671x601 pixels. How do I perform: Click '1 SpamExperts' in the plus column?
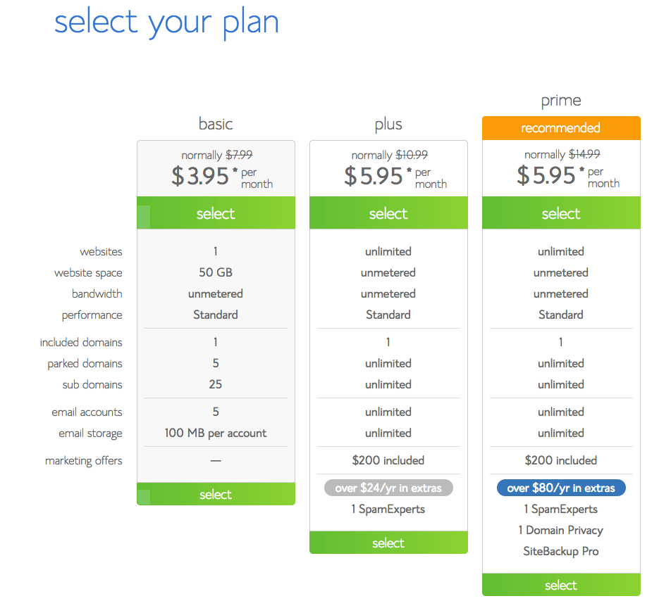[x=388, y=509]
